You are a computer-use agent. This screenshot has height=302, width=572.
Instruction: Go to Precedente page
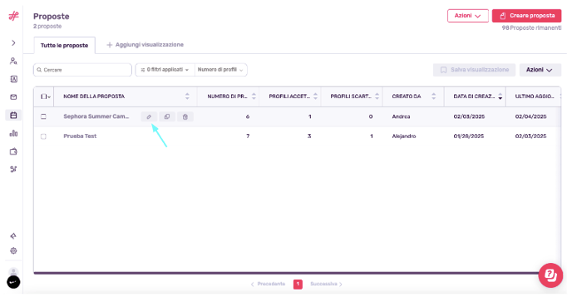pos(268,284)
